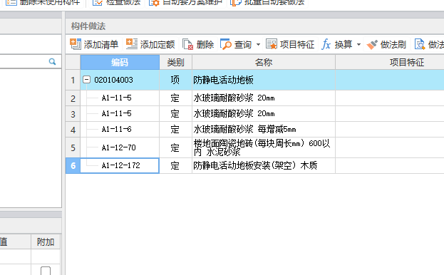Open the 查询 dropdown arrow
Viewport: 444px width, 275px height.
click(258, 44)
